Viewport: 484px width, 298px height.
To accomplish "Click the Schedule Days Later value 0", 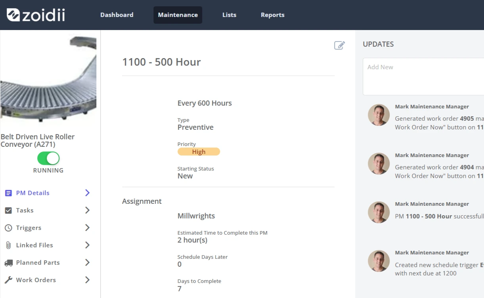I will [x=180, y=264].
